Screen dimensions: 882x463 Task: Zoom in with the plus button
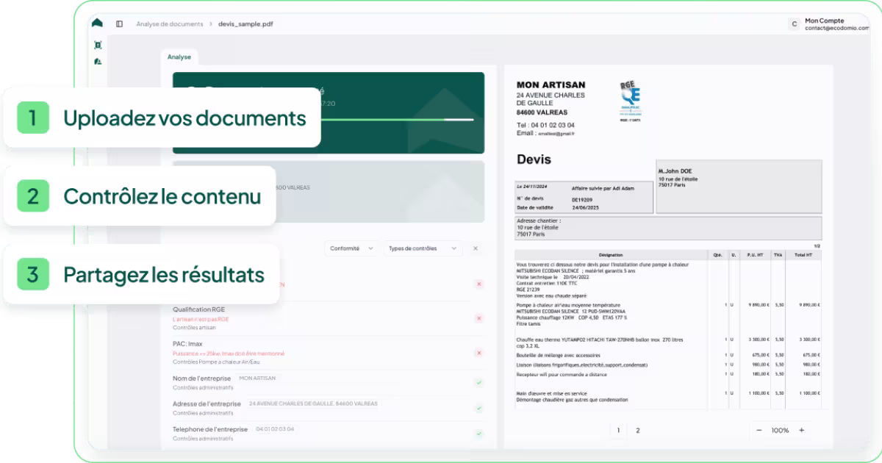pos(801,431)
